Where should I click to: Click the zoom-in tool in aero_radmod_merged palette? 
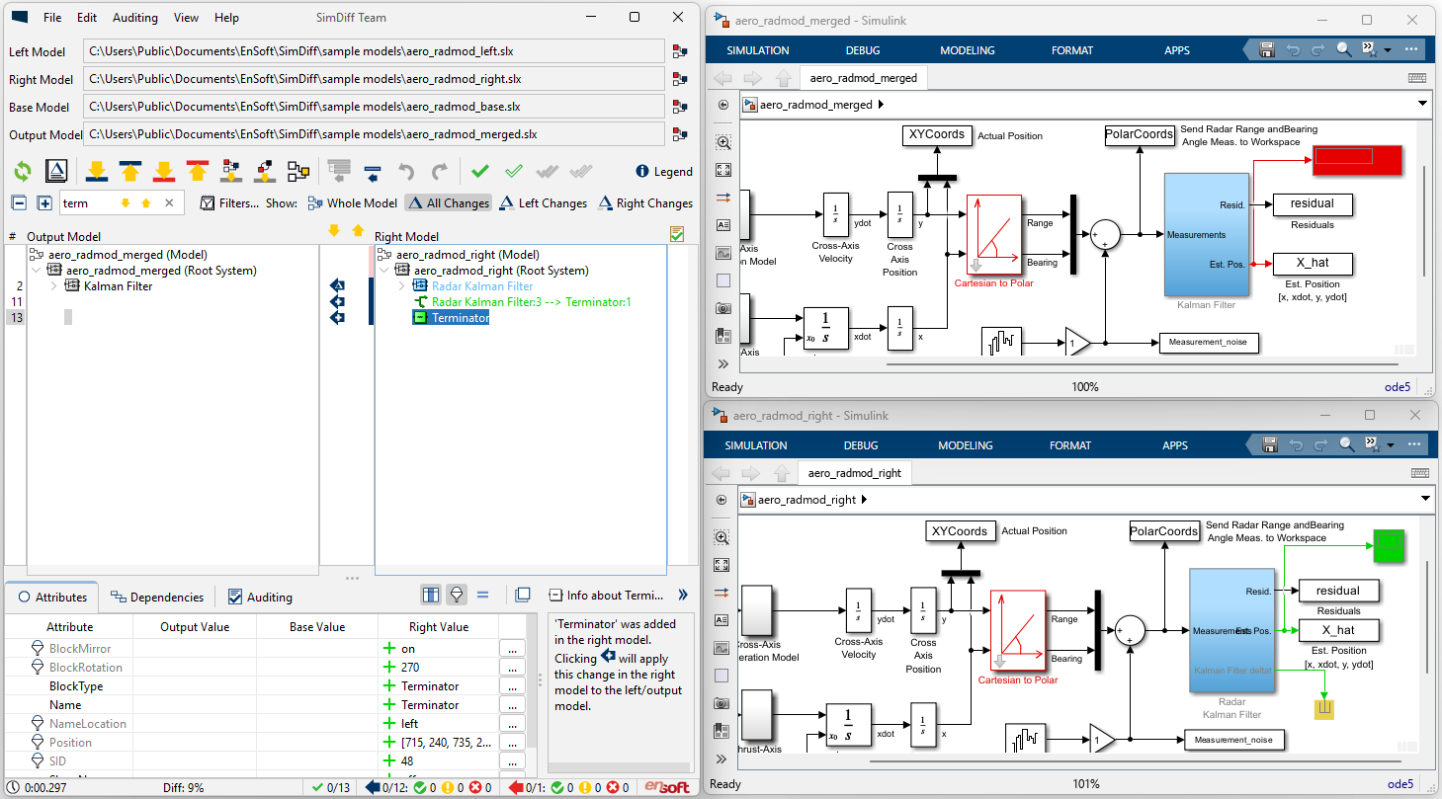(x=722, y=142)
